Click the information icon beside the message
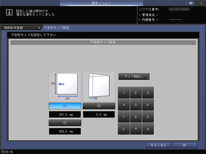 (9, 12)
